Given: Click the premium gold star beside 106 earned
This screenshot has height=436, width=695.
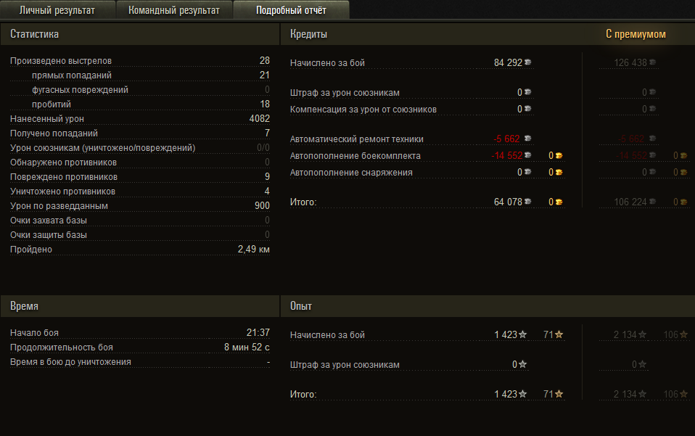Looking at the screenshot, I should (683, 334).
